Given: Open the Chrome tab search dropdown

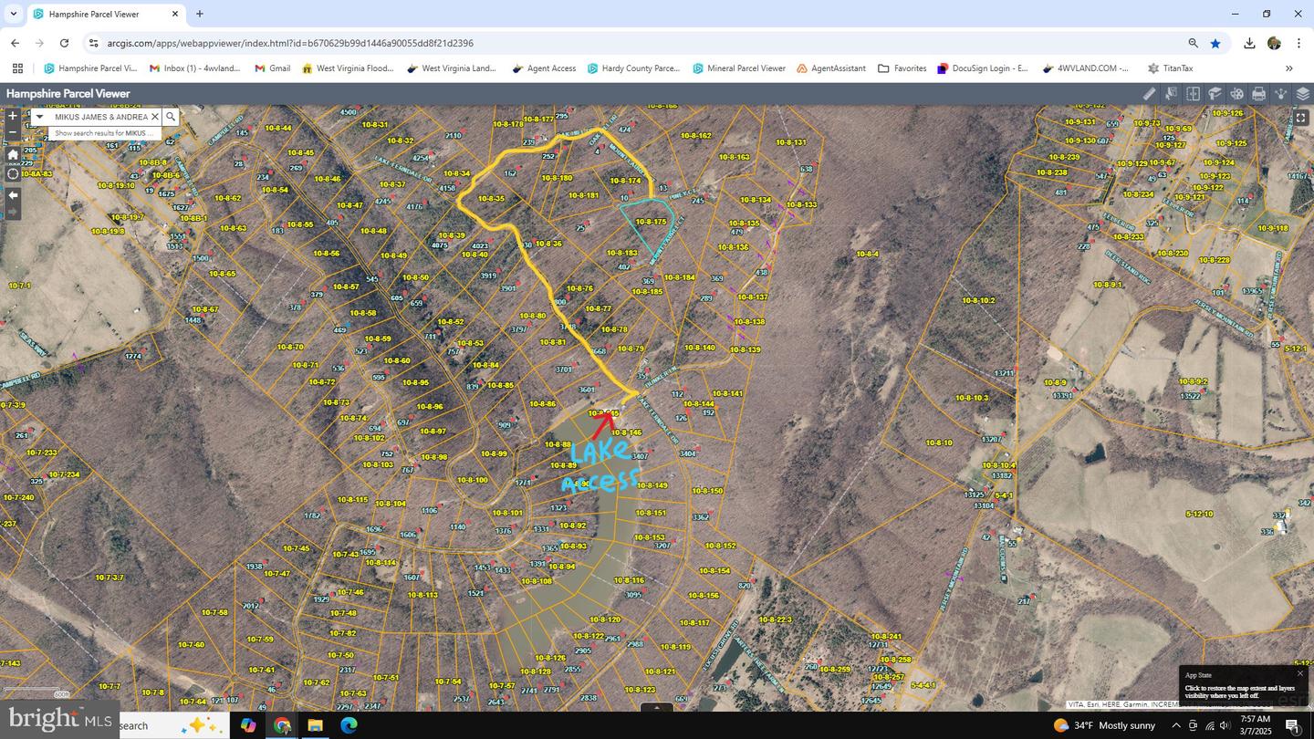Looking at the screenshot, I should click(14, 14).
